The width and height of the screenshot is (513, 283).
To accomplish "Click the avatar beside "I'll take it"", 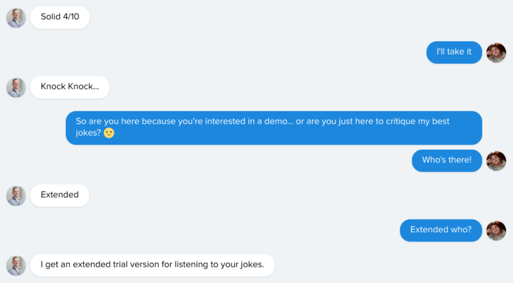I will [496, 53].
